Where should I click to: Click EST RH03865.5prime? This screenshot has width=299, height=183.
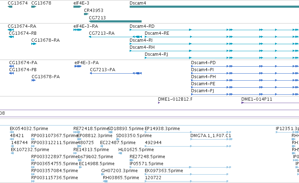(x=121, y=178)
